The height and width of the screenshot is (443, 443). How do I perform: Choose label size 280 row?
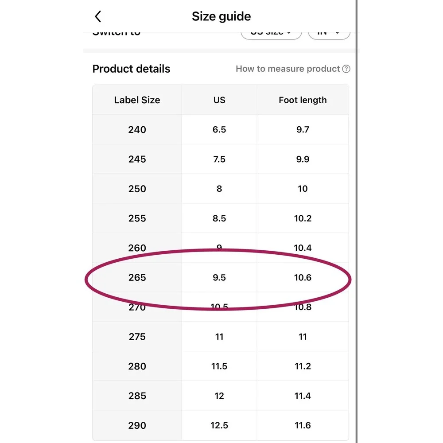click(x=221, y=366)
